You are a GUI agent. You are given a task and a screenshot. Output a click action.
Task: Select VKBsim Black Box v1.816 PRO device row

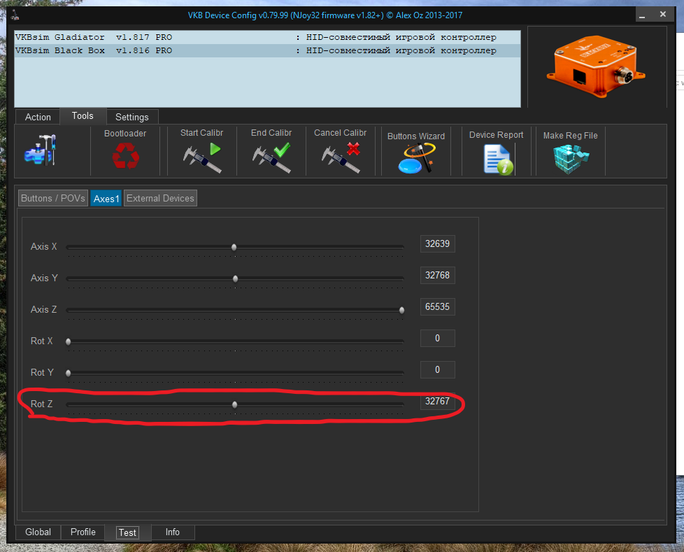267,50
